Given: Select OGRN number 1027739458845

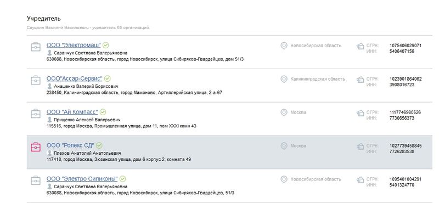Looking at the screenshot, I should point(406,145).
